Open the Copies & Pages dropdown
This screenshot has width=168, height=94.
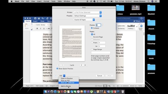(84, 20)
